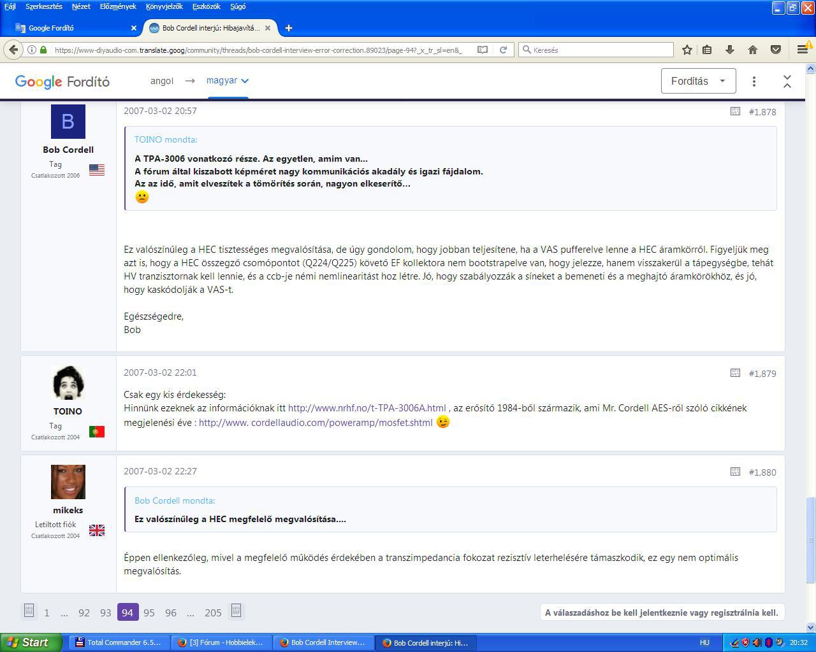This screenshot has height=652, width=816.
Task: Open the Windows Start menu
Action: (x=31, y=642)
